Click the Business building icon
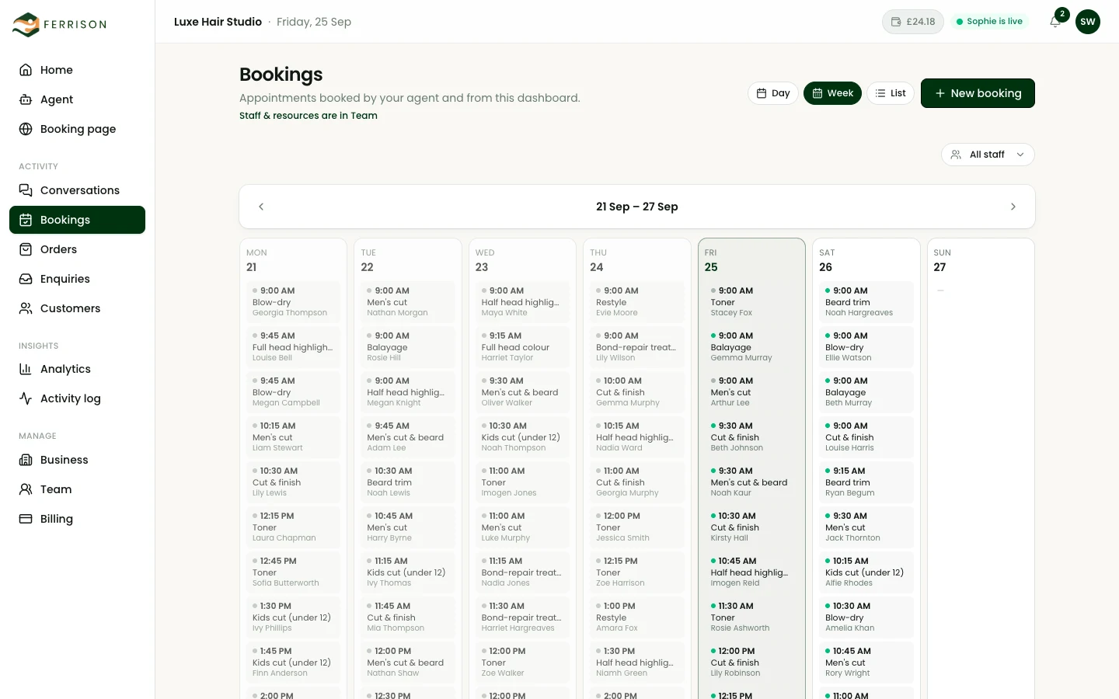The image size is (1119, 699). click(x=26, y=460)
